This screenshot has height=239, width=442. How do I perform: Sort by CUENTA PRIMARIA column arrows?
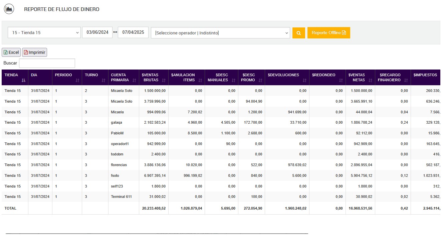pos(135,80)
